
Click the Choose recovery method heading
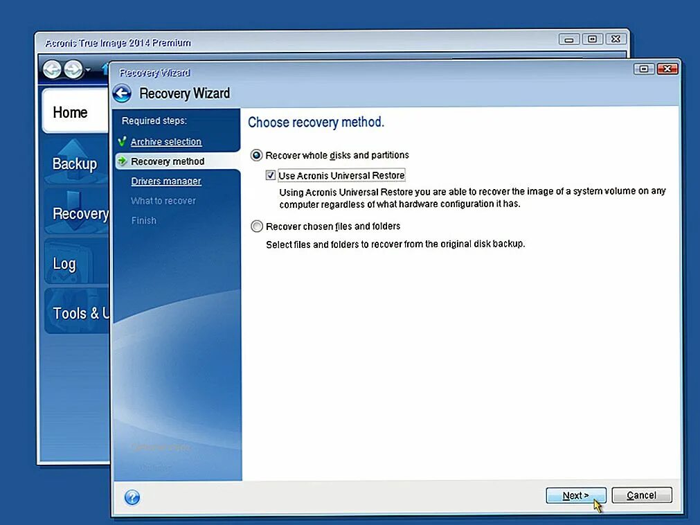316,122
